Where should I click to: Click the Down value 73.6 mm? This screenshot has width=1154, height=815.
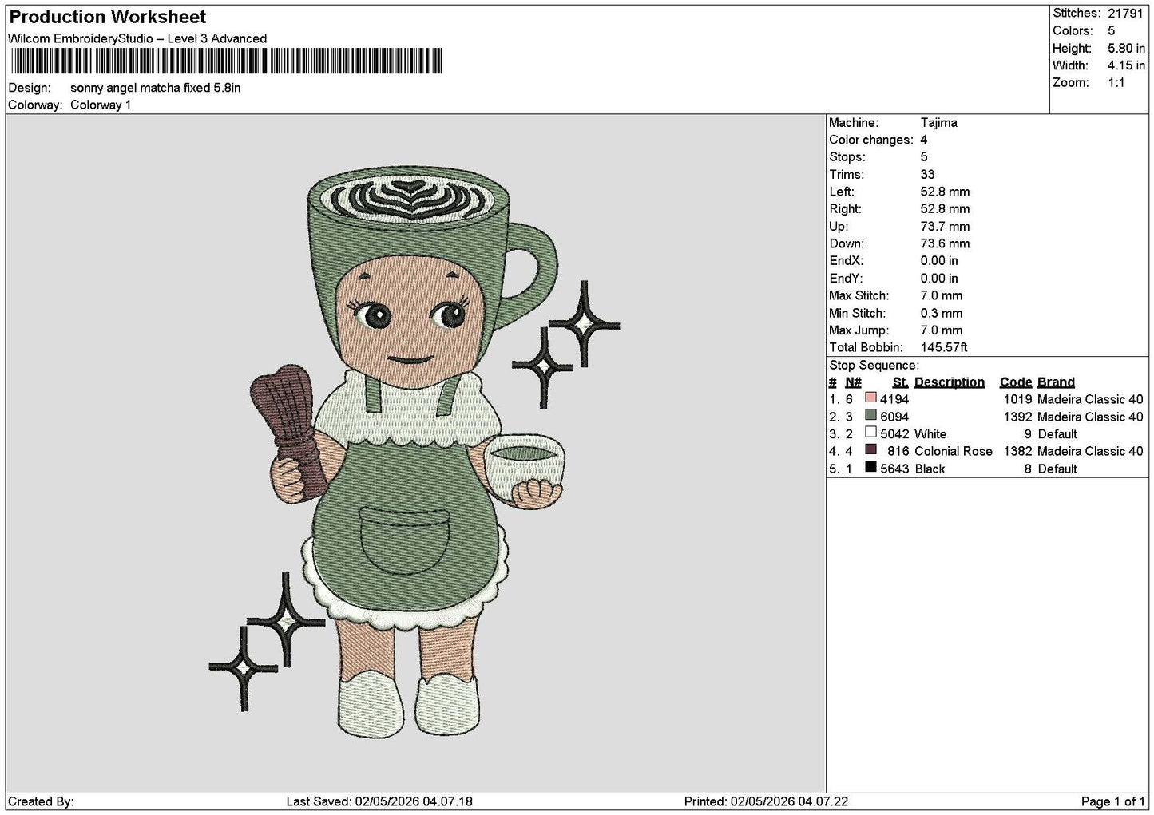point(945,243)
